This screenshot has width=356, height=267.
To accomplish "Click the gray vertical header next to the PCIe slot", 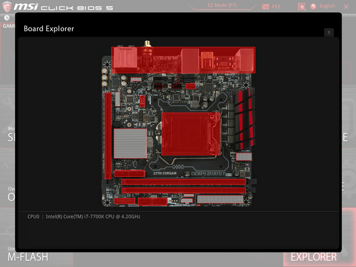I will 117,99.
